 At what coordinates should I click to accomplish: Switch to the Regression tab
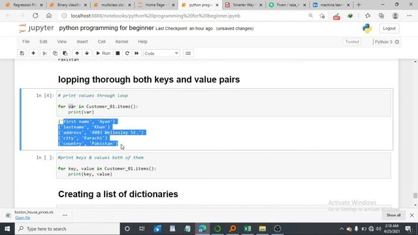[24, 5]
